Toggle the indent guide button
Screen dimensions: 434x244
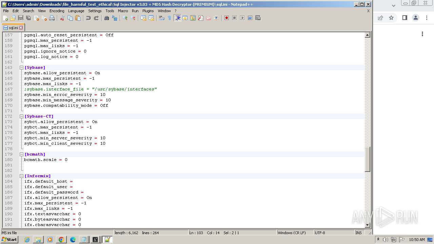[177, 18]
